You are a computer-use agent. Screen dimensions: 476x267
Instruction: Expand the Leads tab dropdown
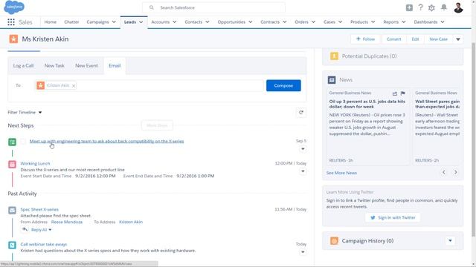click(x=141, y=22)
